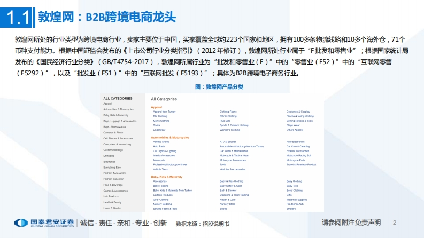The width and height of the screenshot is (424, 238).
Task: Select the Fashion Collection category
Action: [113, 179]
